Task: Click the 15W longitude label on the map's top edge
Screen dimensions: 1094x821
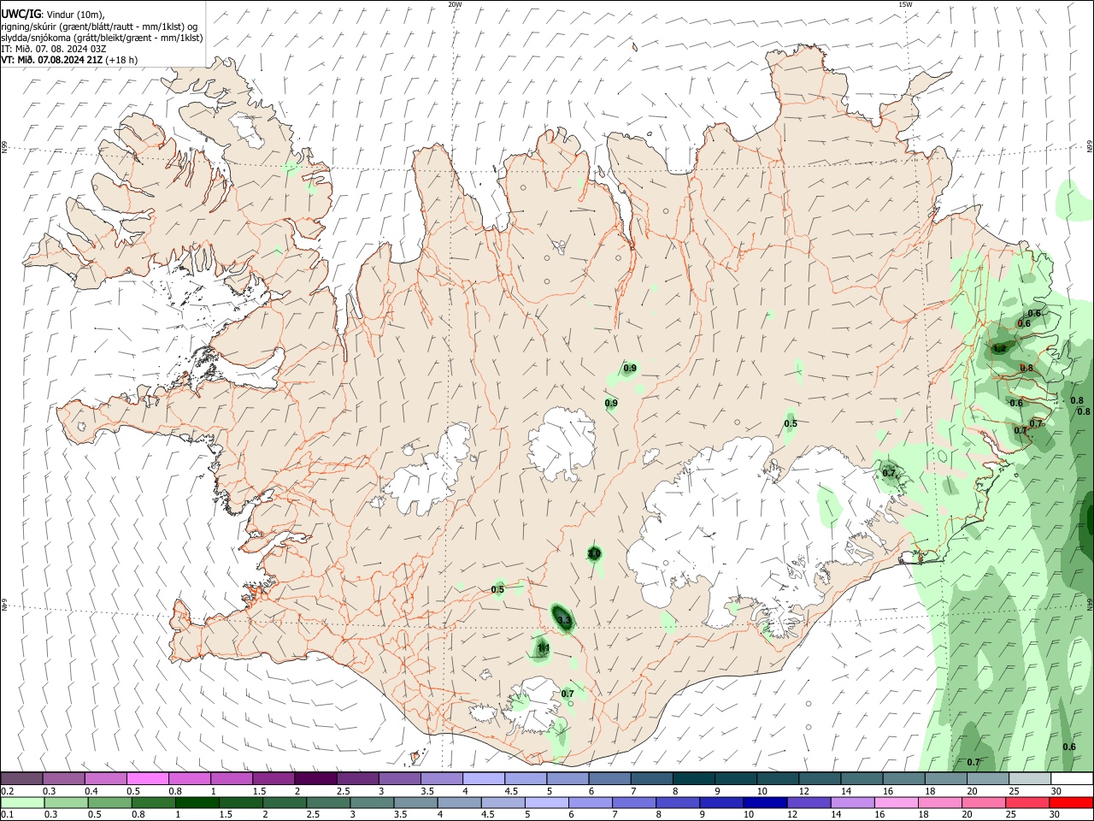Action: [904, 4]
